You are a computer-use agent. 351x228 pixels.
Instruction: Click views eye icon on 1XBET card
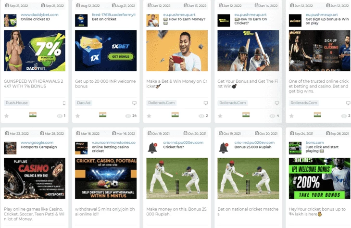tap(128, 116)
